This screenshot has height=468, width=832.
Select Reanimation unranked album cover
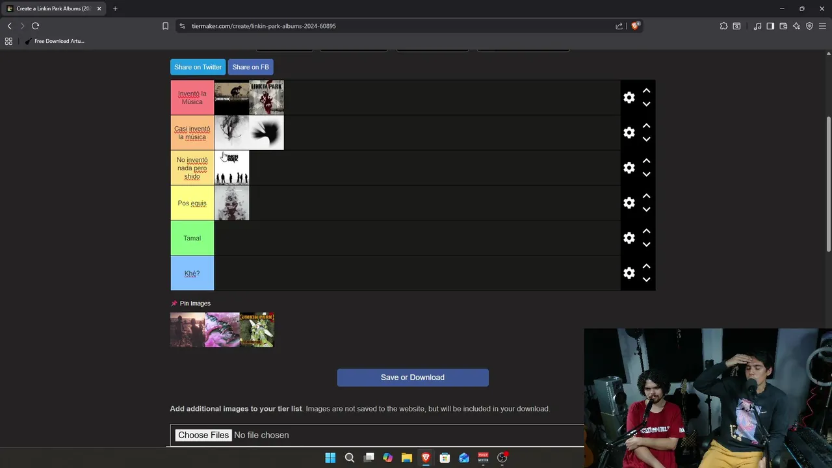[257, 330]
